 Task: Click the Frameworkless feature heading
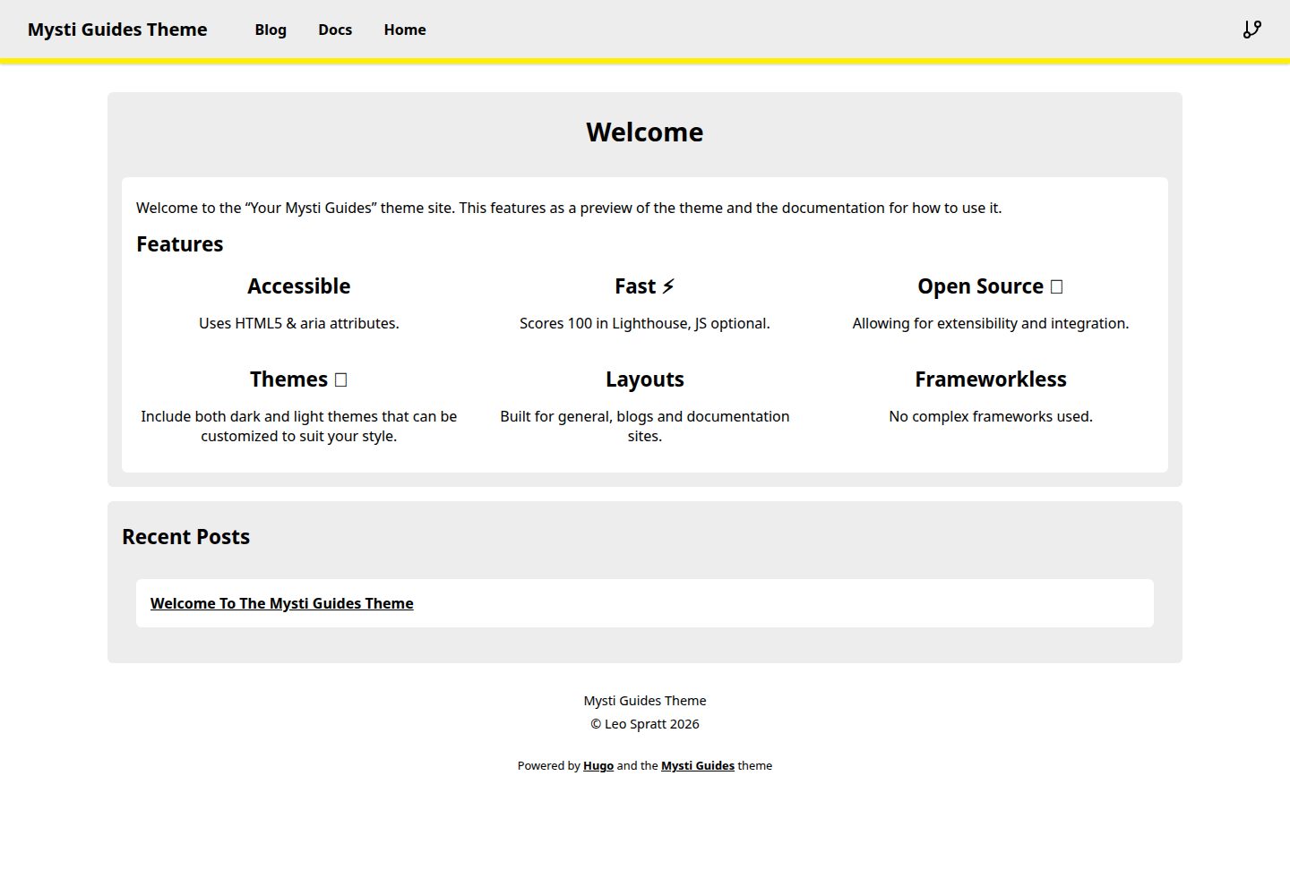(x=991, y=379)
